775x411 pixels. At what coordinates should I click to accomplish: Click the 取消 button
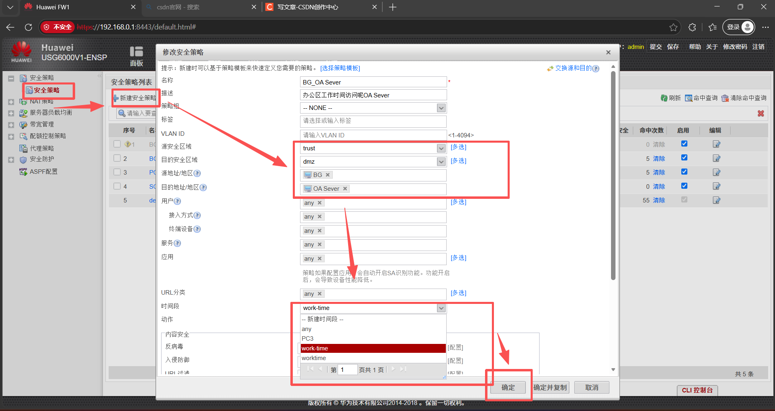point(592,388)
